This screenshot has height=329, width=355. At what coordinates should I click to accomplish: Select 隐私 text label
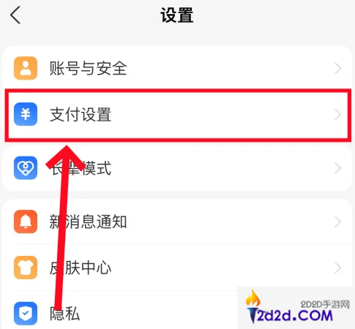pyautogui.click(x=65, y=314)
